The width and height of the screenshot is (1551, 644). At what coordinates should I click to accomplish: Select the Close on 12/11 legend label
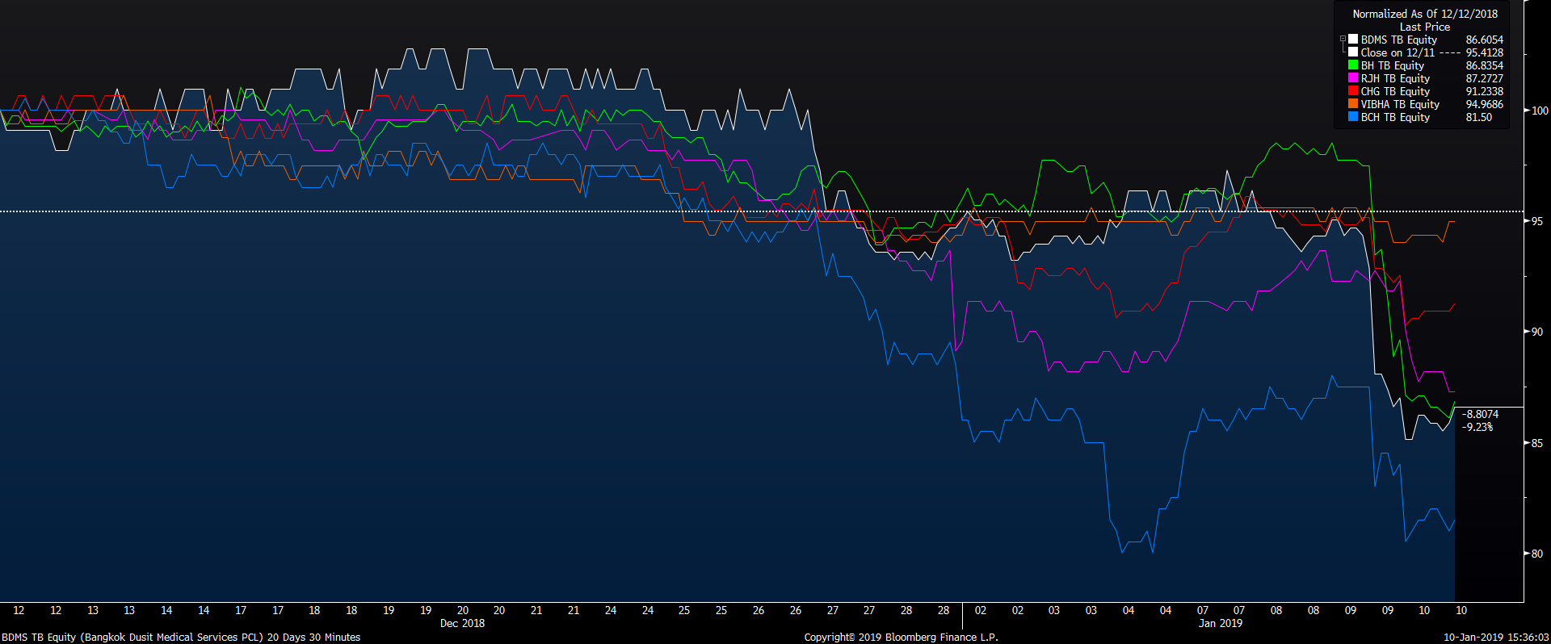[1398, 52]
